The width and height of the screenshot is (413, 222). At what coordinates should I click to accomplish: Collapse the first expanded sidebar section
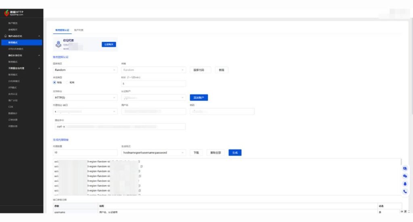pyautogui.click(x=39, y=36)
